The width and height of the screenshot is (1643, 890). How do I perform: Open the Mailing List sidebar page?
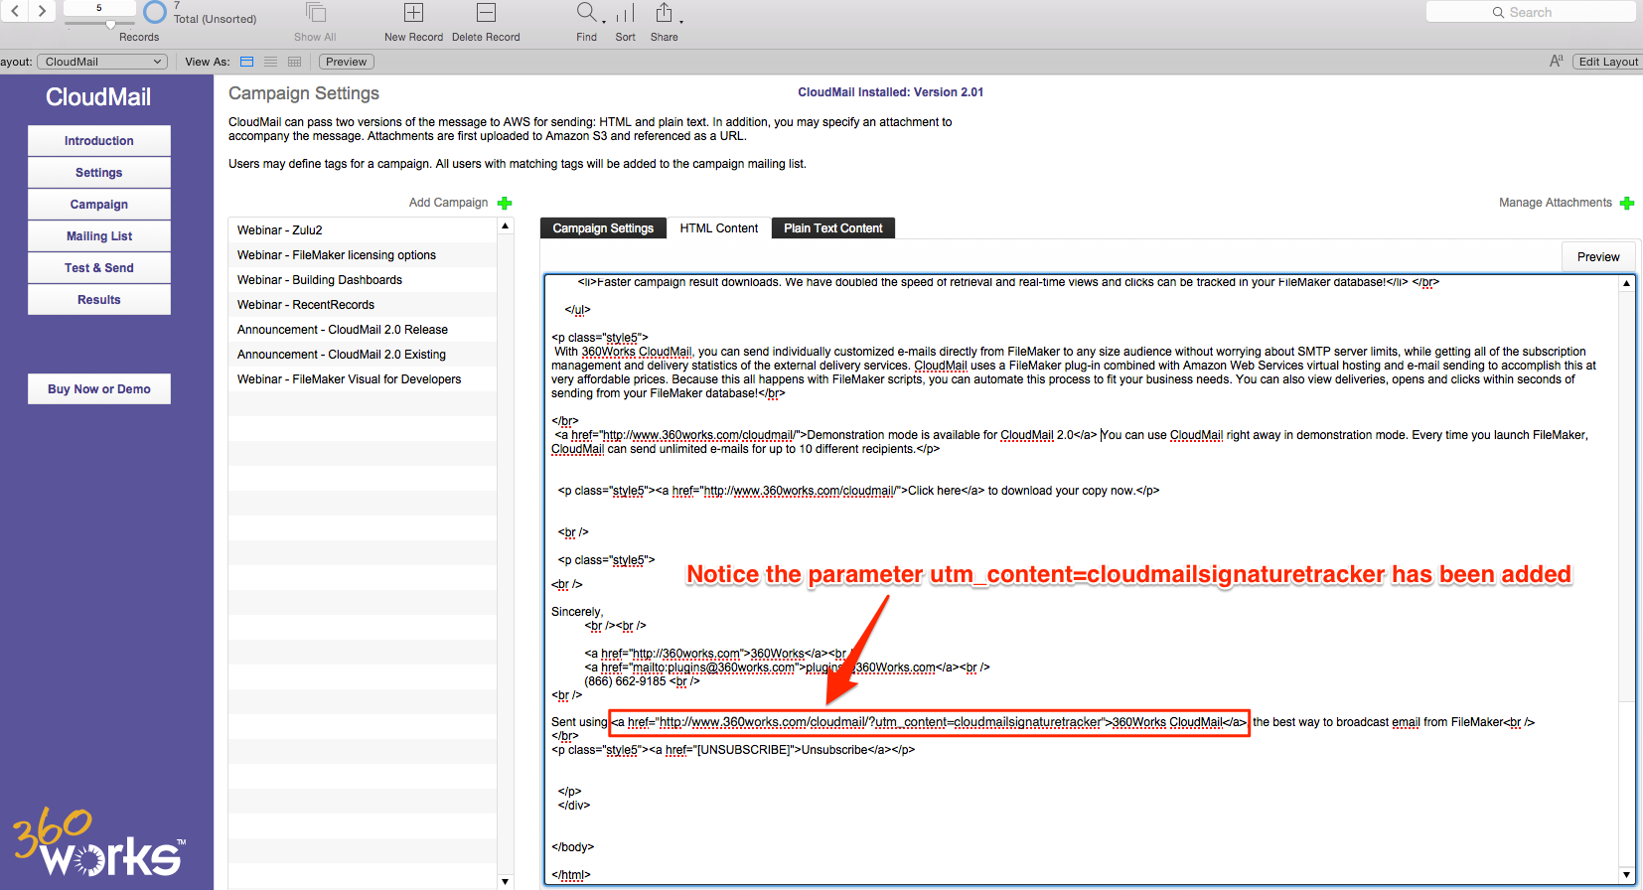pos(99,236)
